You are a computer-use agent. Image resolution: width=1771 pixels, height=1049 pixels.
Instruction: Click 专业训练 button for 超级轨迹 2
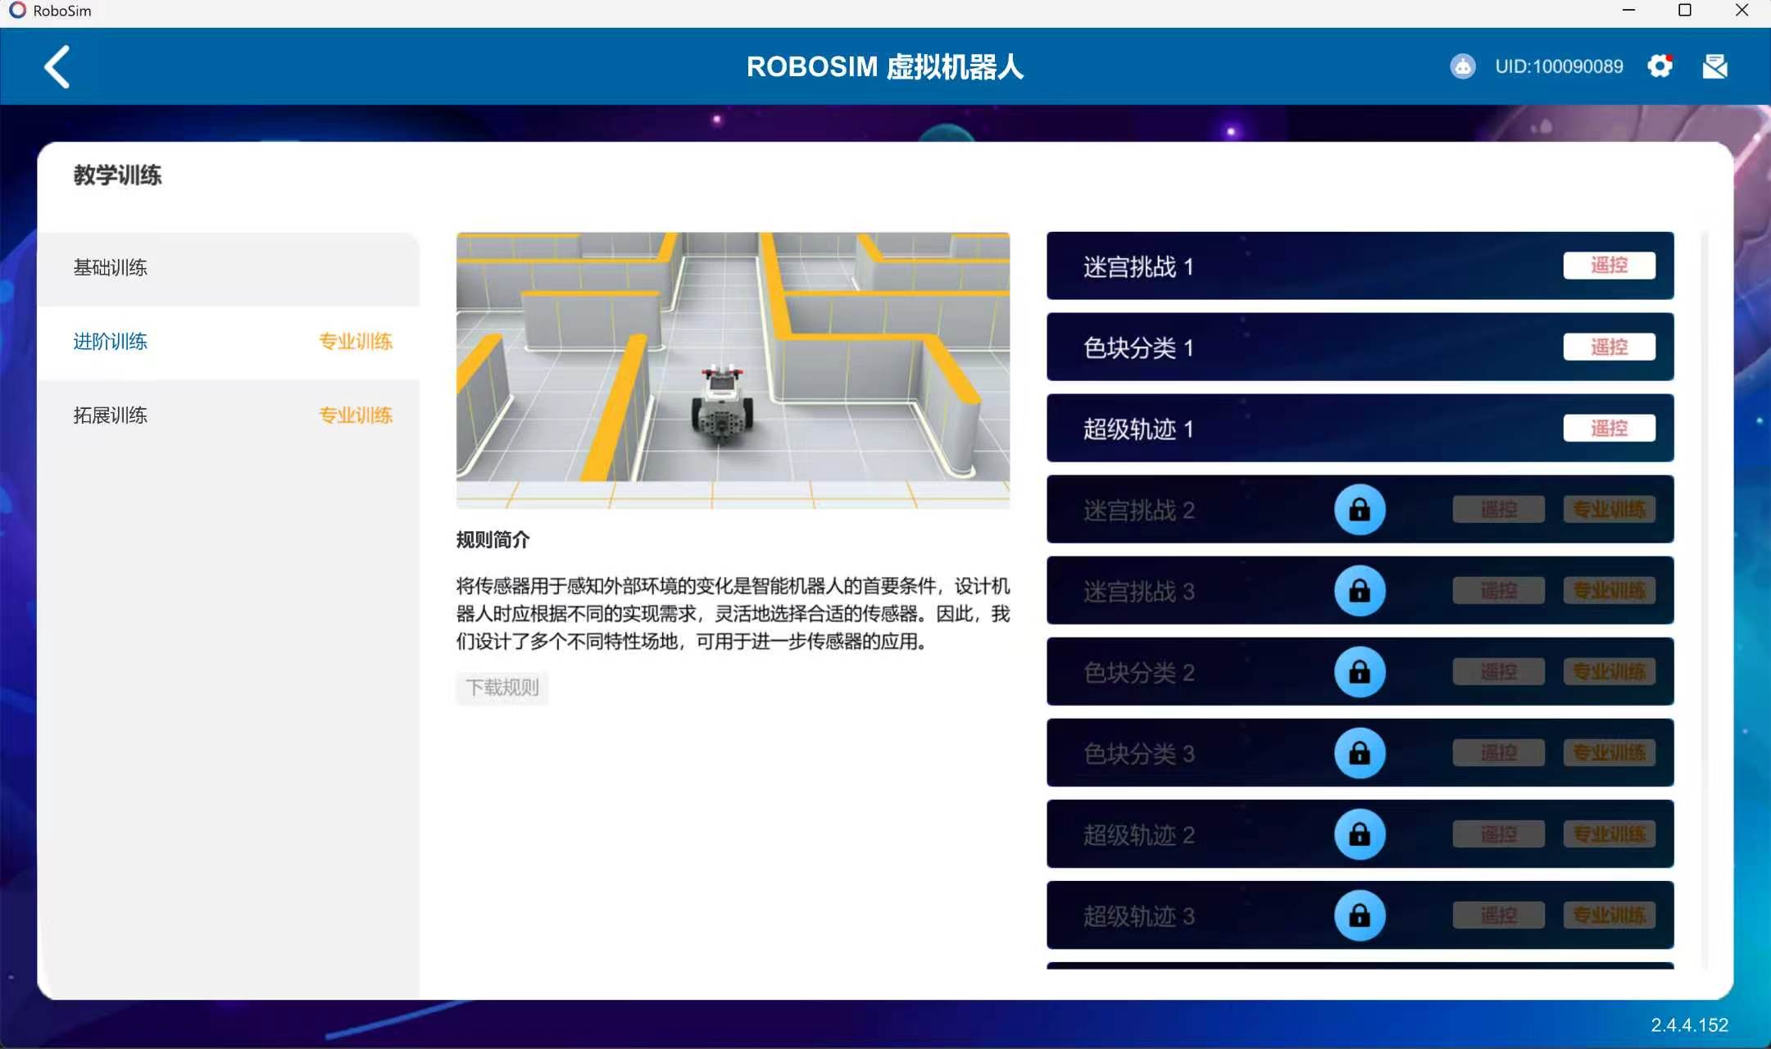point(1609,834)
